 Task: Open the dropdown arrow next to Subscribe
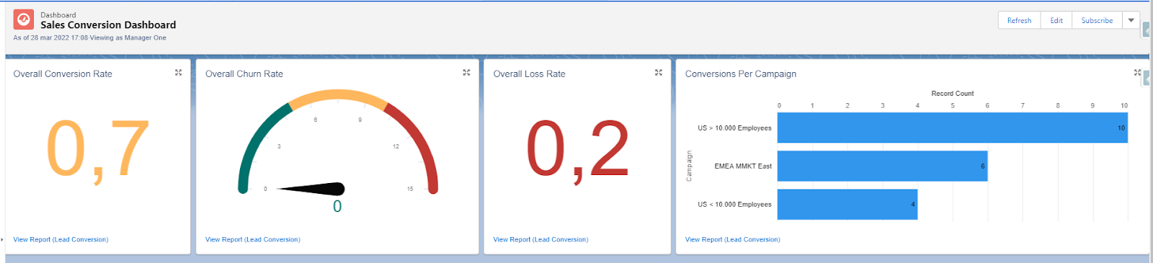pyautogui.click(x=1131, y=20)
